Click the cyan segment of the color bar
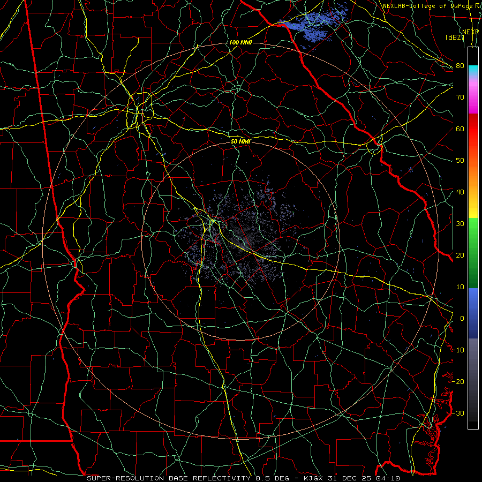The image size is (482, 482). [473, 70]
